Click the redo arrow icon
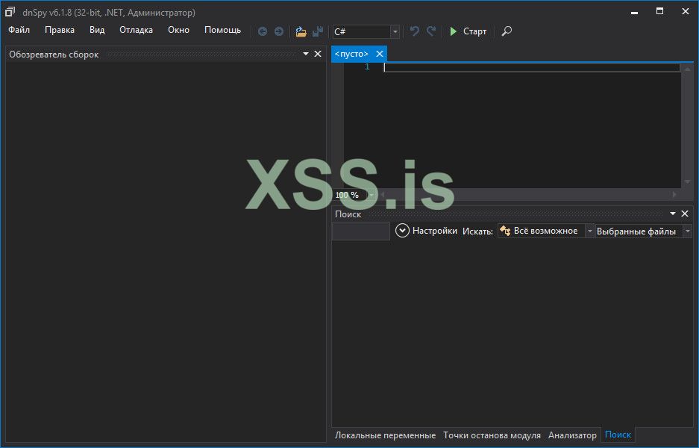This screenshot has height=448, width=699. click(431, 31)
